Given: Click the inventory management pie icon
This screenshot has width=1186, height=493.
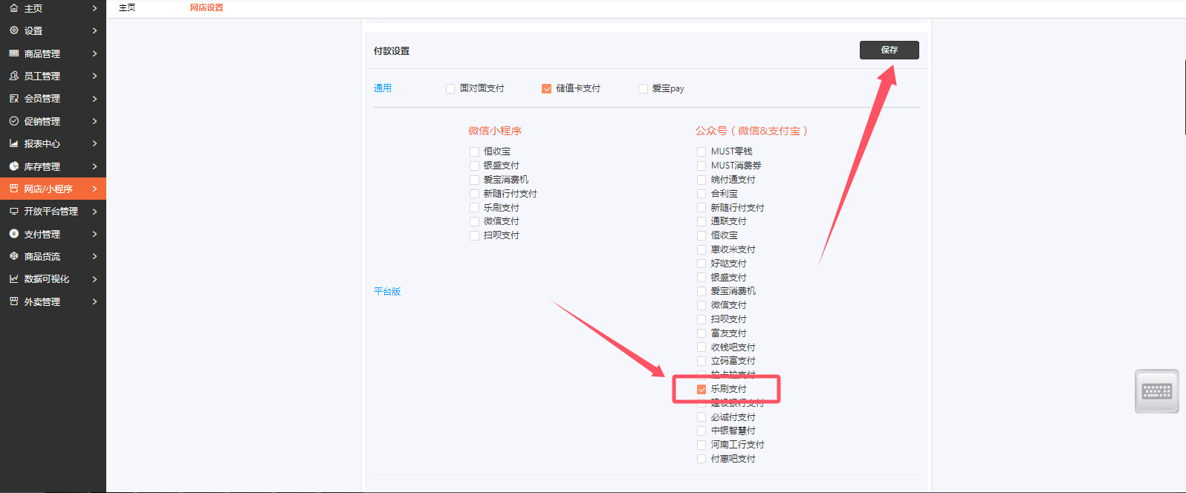Looking at the screenshot, I should click(13, 166).
